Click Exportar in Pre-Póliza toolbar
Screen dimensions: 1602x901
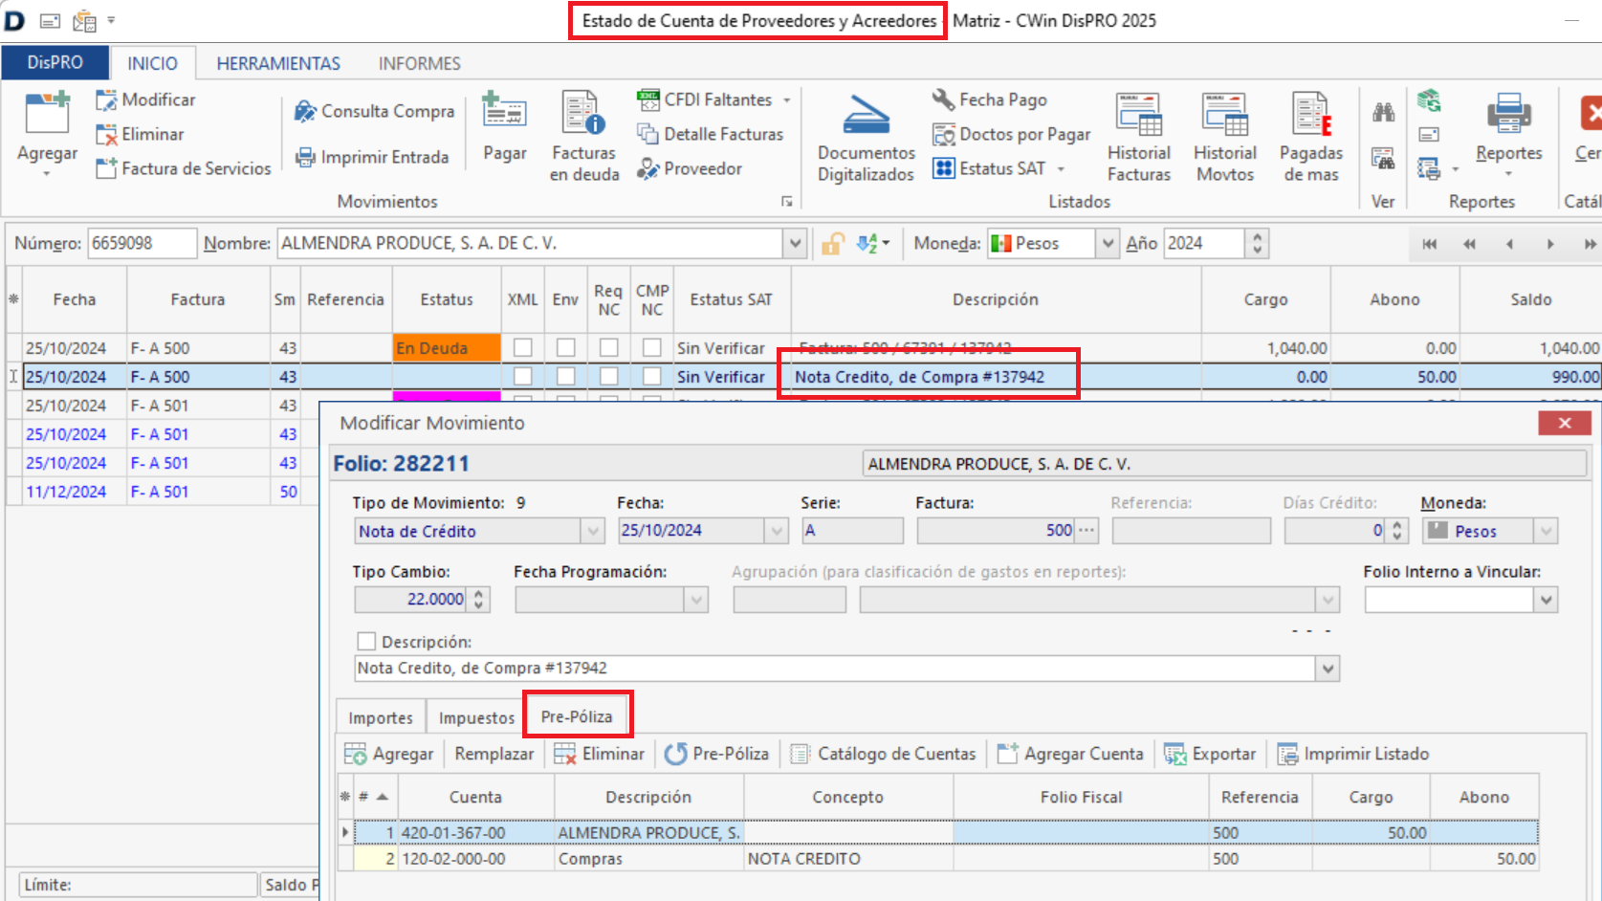coord(1210,754)
